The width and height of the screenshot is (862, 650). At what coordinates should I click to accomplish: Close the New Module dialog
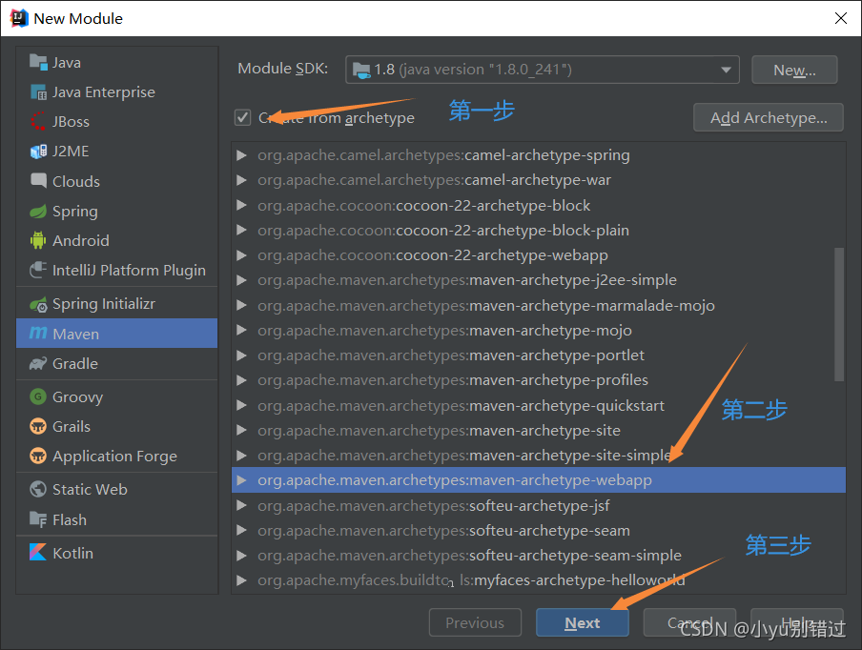(x=841, y=18)
